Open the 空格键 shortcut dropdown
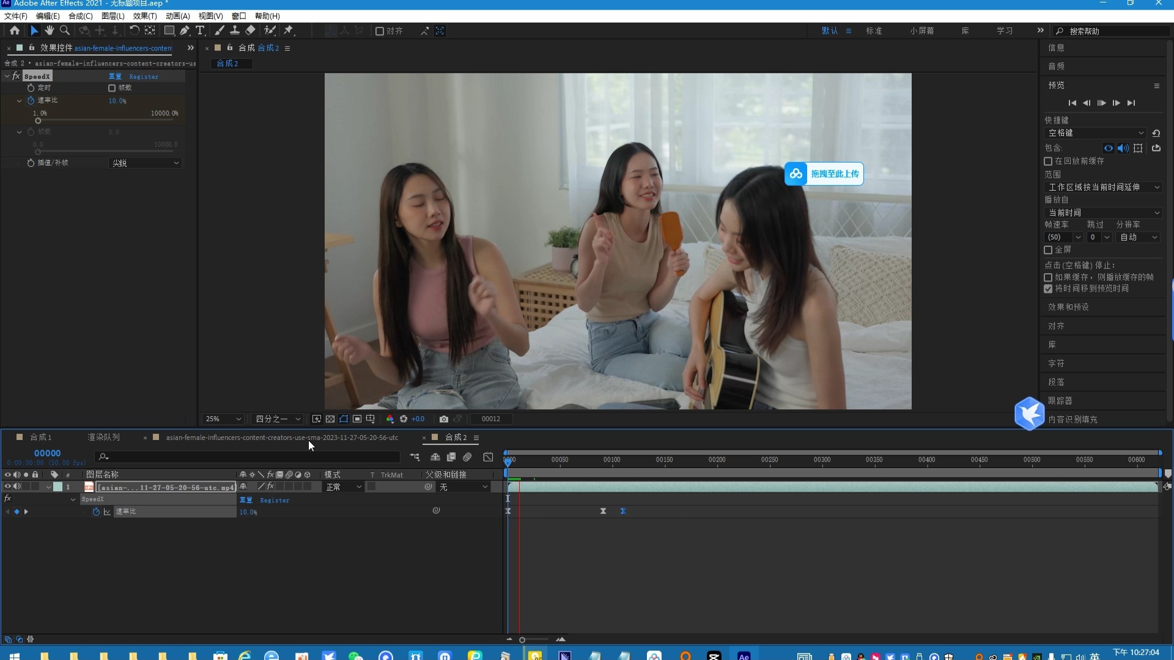 coord(1095,133)
